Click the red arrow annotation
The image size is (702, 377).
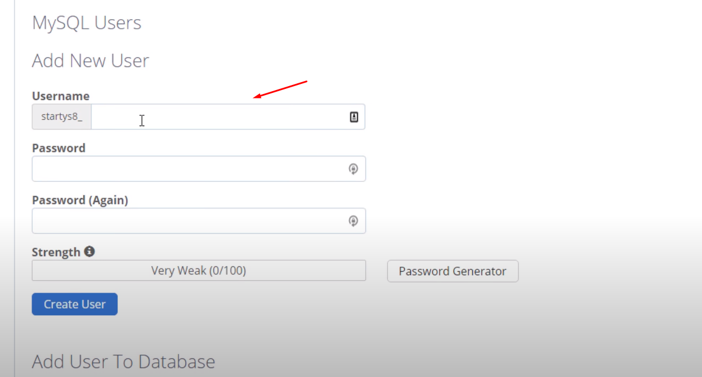pyautogui.click(x=280, y=89)
